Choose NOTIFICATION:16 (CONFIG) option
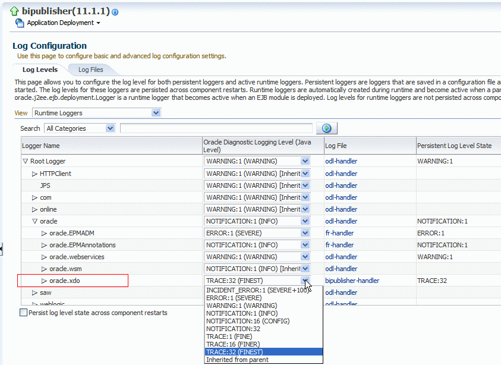Screen dimensions: 501x365 click(x=264, y=321)
